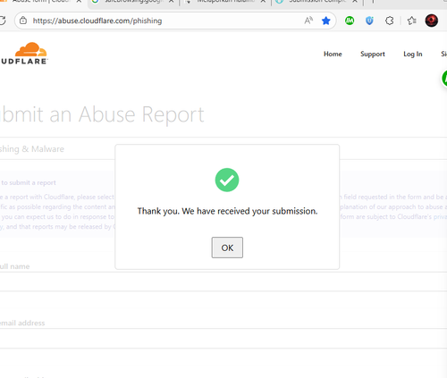Click the email address input field
Screen dimensions: 447x378
tap(223, 339)
